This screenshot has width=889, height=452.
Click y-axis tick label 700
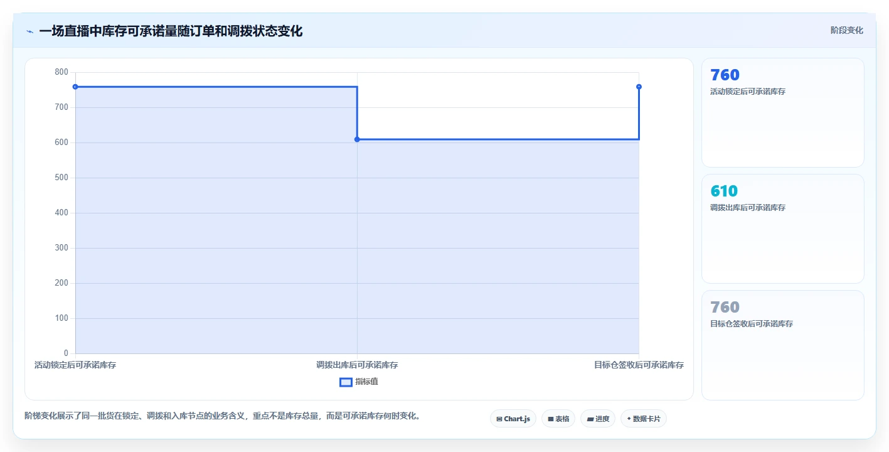point(61,107)
